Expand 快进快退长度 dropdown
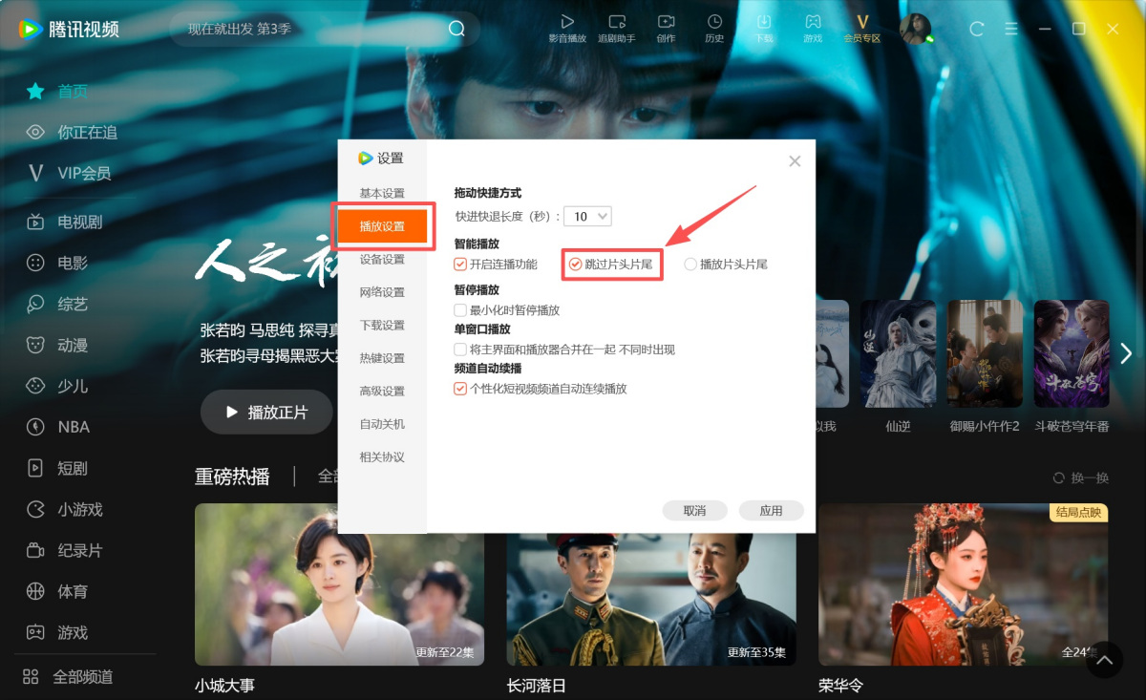1146x700 pixels. [x=587, y=217]
